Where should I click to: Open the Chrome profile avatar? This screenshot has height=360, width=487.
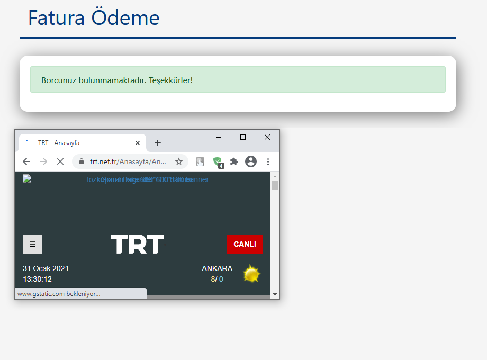click(x=251, y=161)
